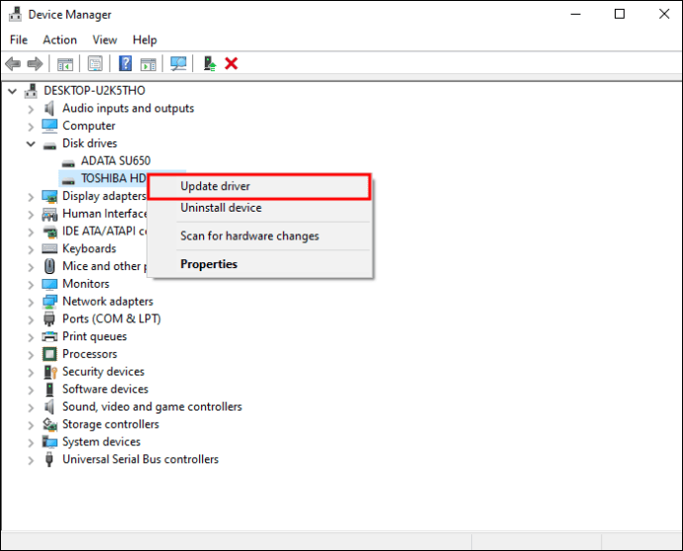
Task: Choose Update driver from context menu
Action: [x=259, y=186]
